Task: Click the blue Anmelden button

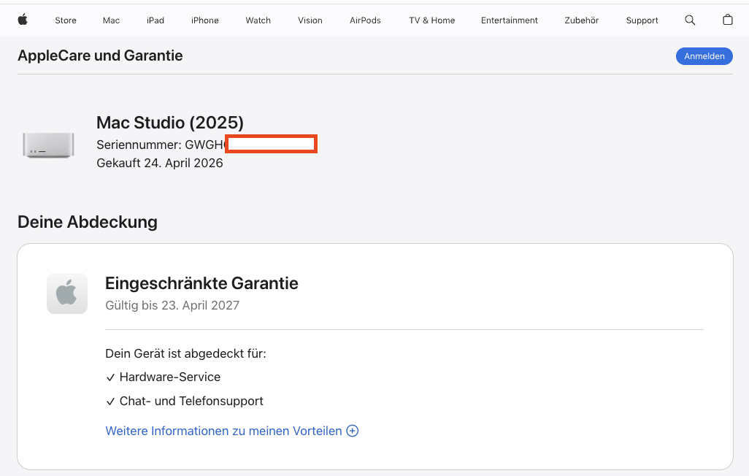Action: click(x=704, y=56)
